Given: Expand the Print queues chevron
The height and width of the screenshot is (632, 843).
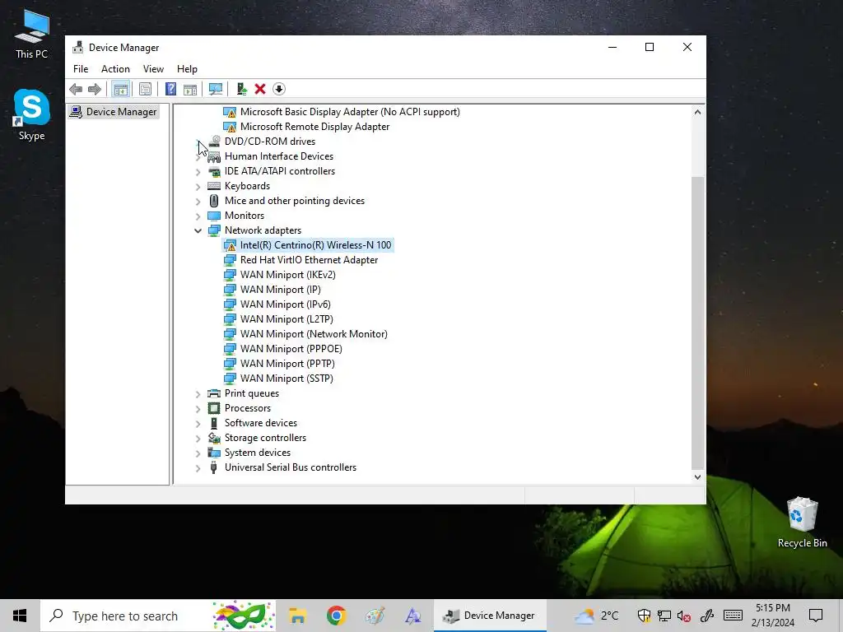Looking at the screenshot, I should coord(198,394).
